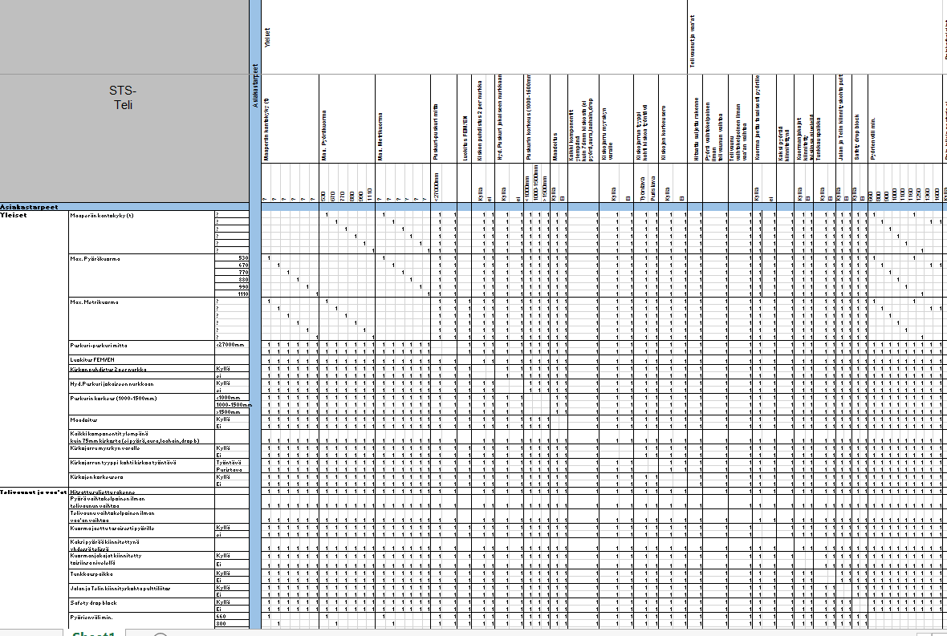This screenshot has height=636, width=947.
Task: Select the 'Ei' cell in the Safety drop block row
Action: tap(232, 610)
